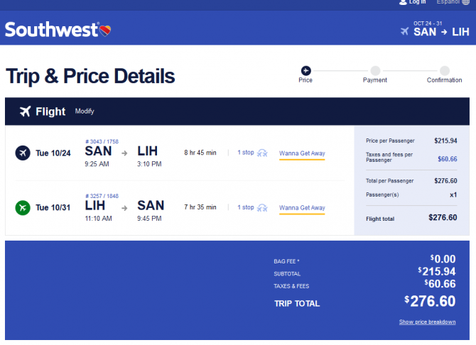The image size is (476, 345).
Task: Expand Show price breakdown
Action: pos(427,322)
